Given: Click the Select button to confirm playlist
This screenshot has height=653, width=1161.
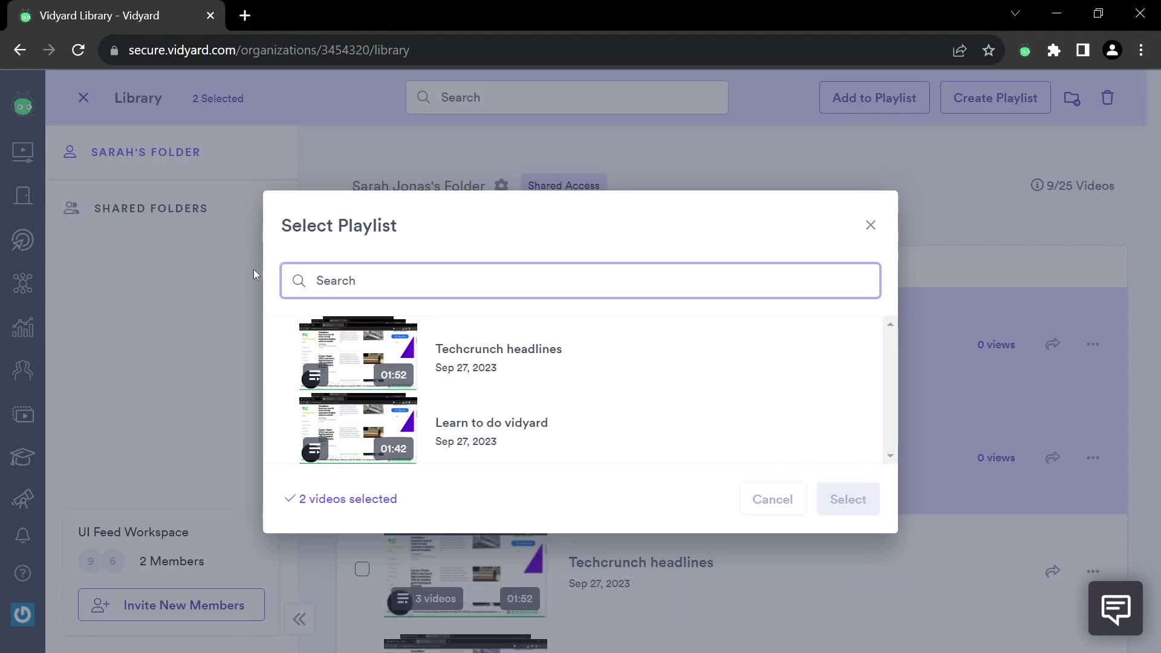Looking at the screenshot, I should [x=848, y=498].
